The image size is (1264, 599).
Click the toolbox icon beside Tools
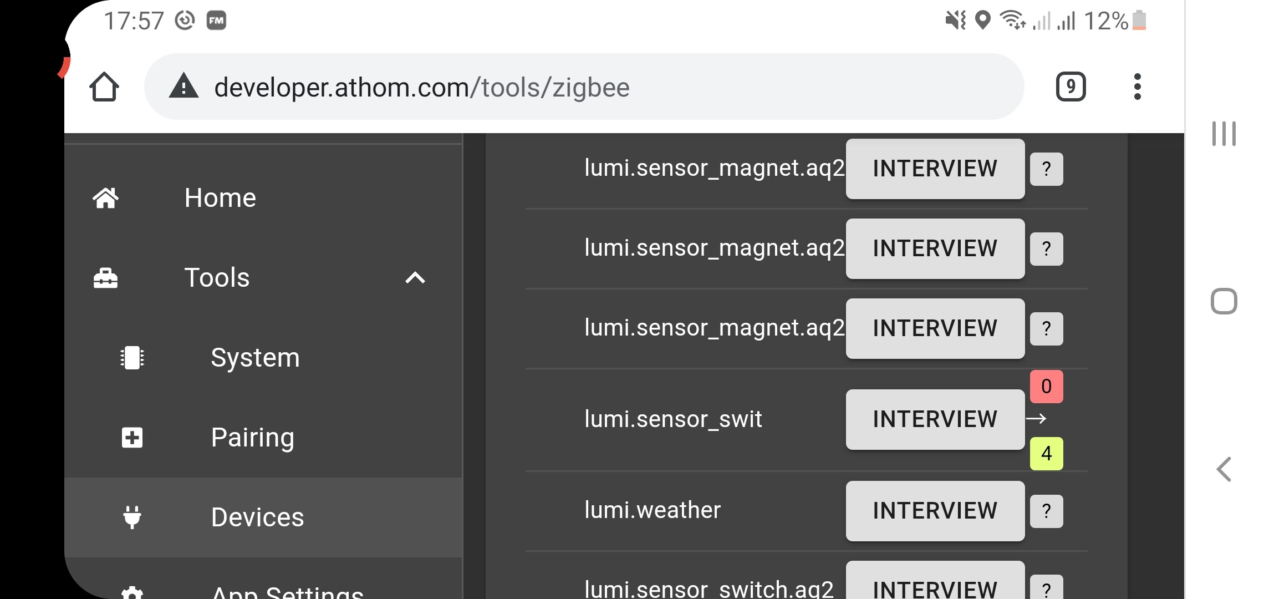[x=105, y=278]
